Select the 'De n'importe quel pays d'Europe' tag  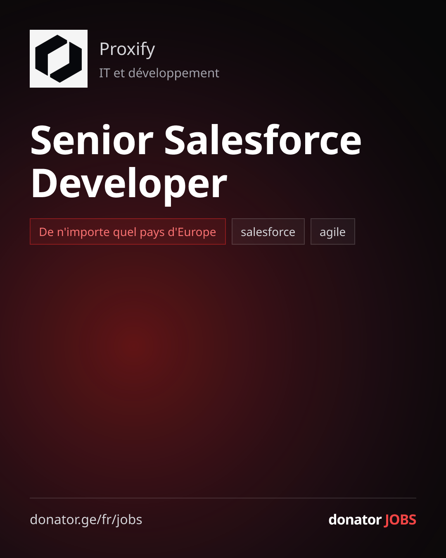pyautogui.click(x=128, y=231)
